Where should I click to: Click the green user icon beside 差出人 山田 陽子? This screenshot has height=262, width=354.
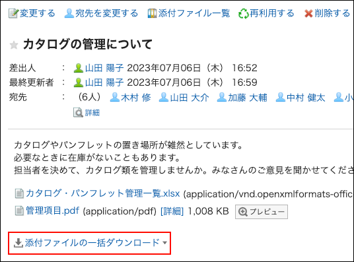(x=79, y=68)
